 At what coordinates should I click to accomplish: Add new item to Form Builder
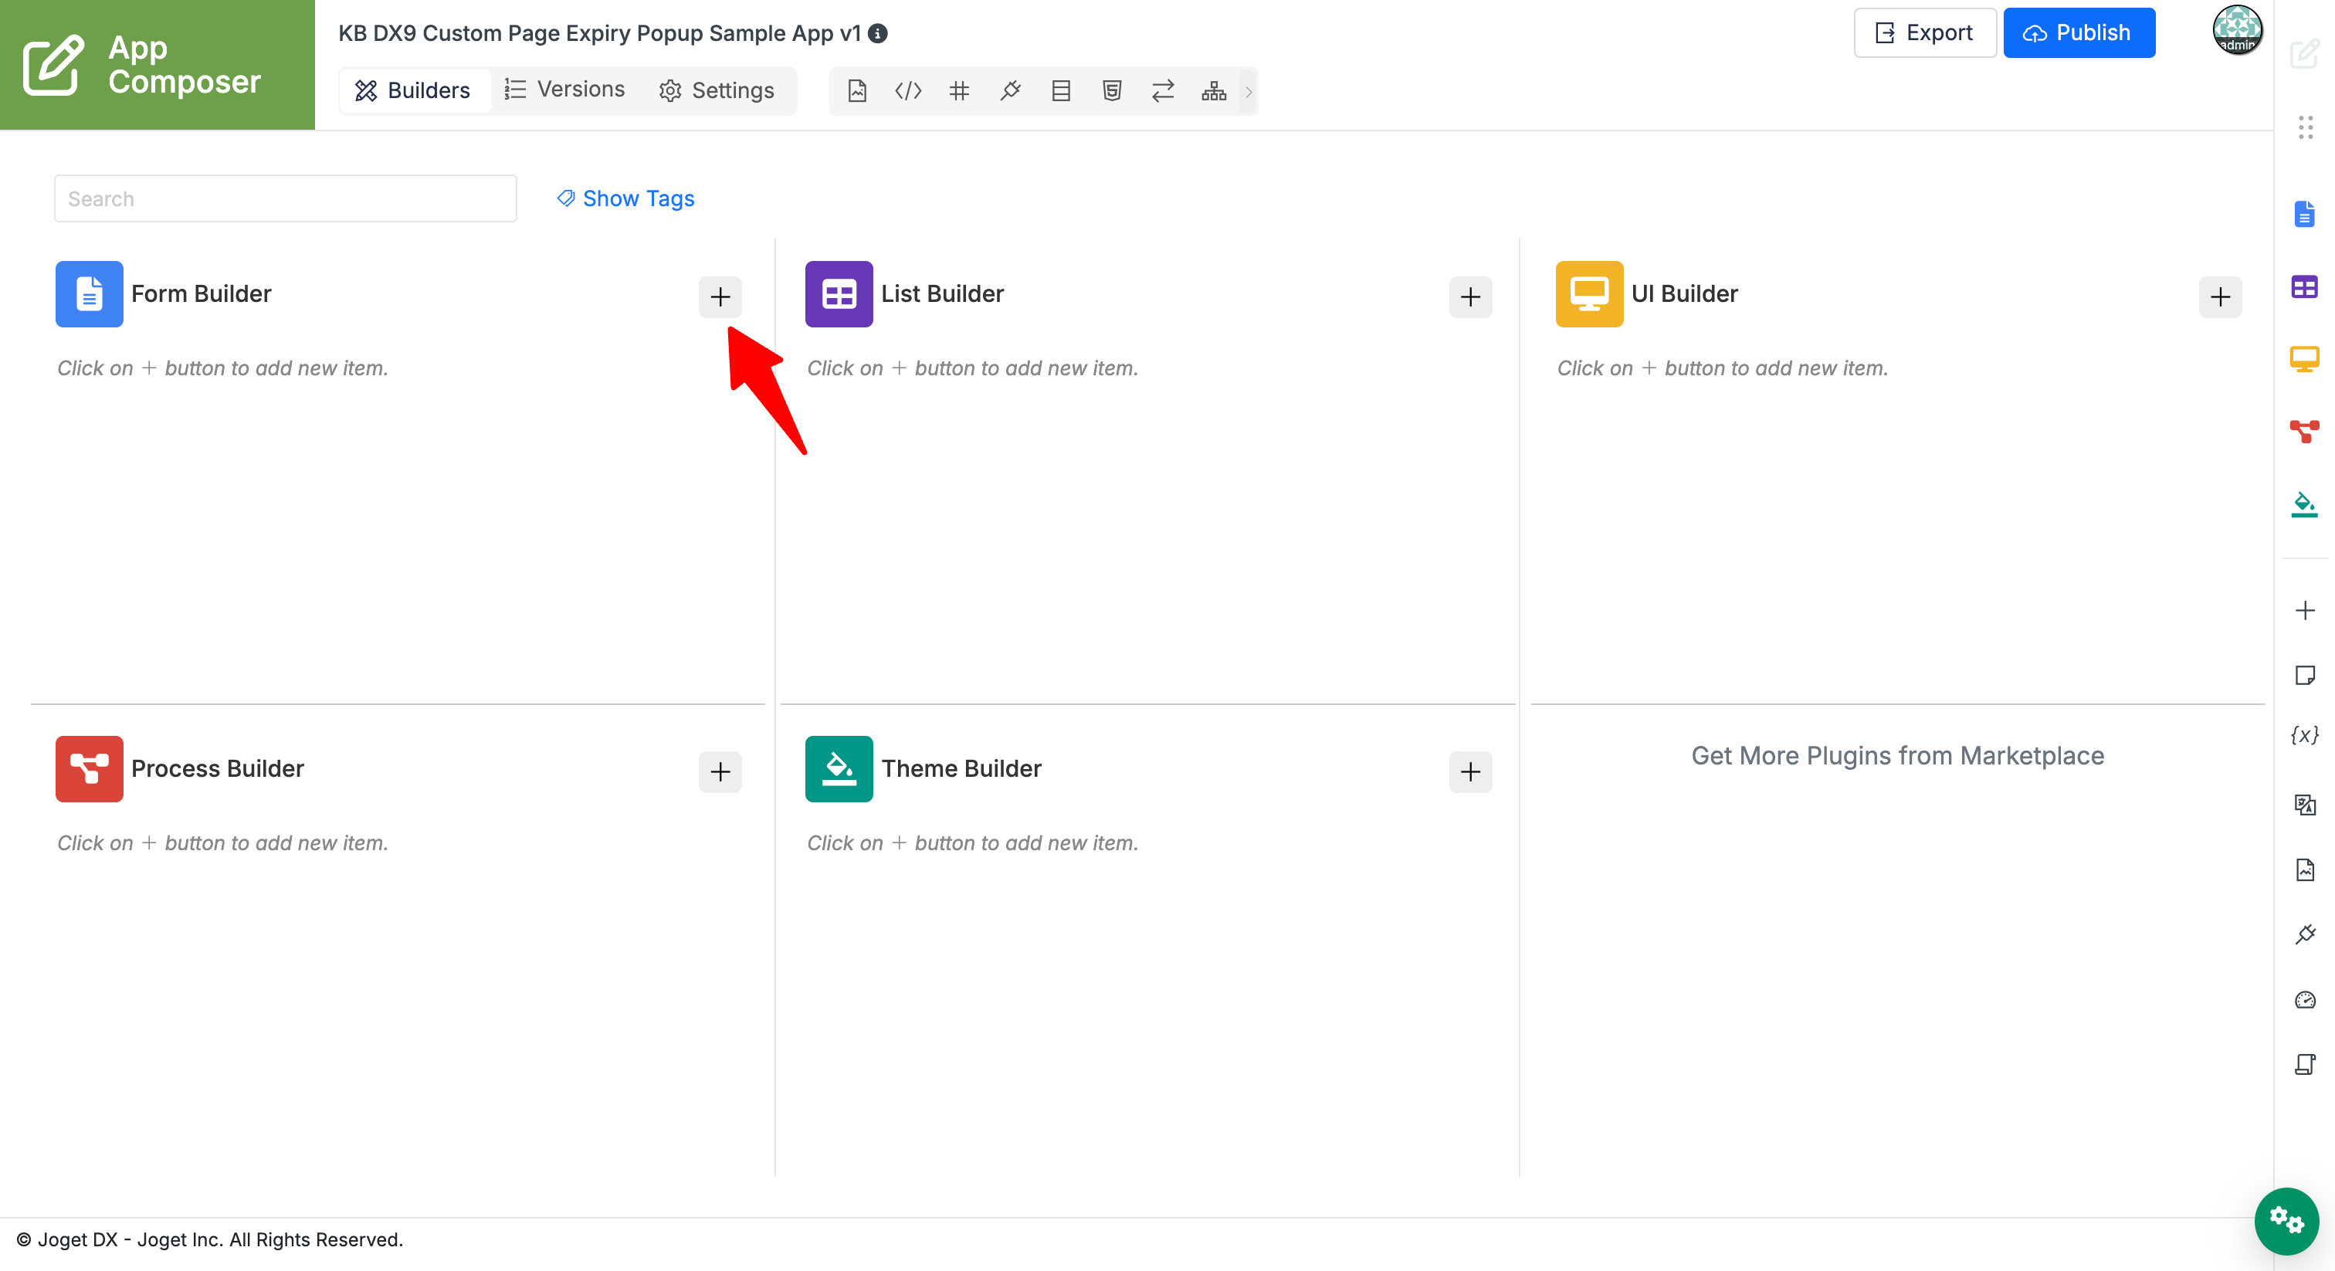point(720,297)
